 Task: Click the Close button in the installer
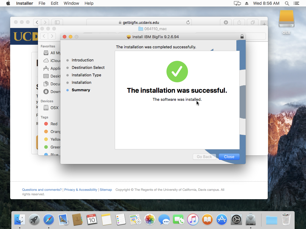pos(229,157)
